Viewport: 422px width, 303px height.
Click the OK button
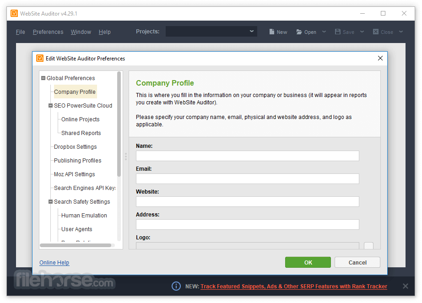click(x=308, y=262)
